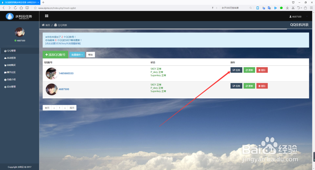
Task: Click 任务 button for 4687500 row
Action: click(236, 86)
